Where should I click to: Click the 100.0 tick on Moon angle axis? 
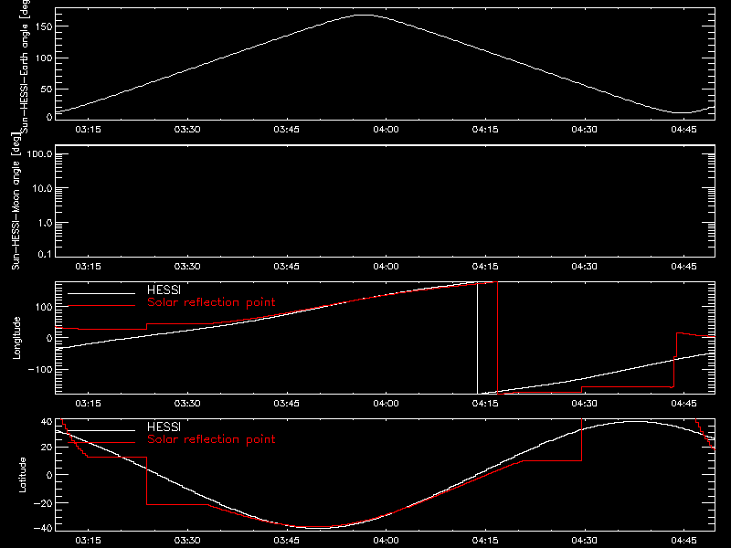(40, 153)
